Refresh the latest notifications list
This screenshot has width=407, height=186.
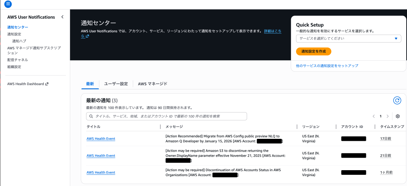tap(397, 101)
